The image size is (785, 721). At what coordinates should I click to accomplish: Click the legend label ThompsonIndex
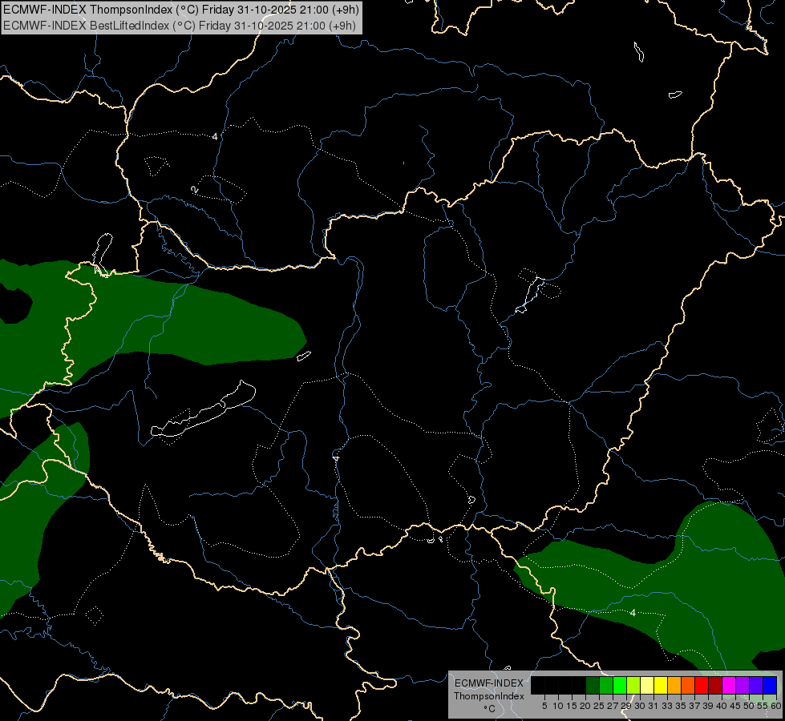tap(489, 696)
